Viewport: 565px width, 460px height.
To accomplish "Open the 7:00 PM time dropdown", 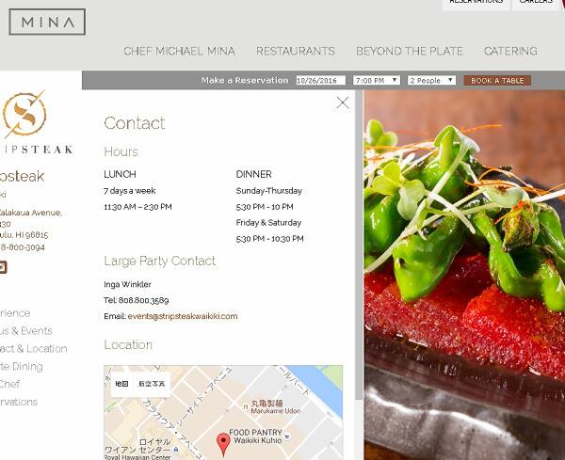I will coord(377,80).
